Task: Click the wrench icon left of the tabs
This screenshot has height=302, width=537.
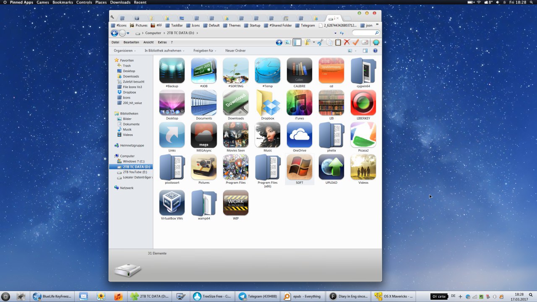Action: coord(112,18)
